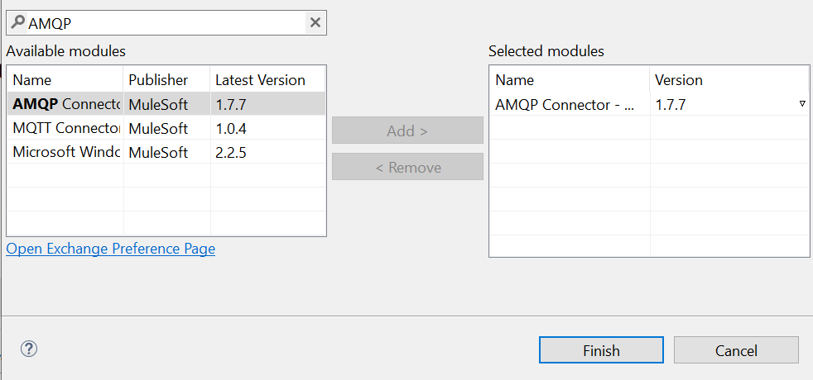Sort available modules by Publisher column
Image resolution: width=813 pixels, height=380 pixels.
pos(166,80)
